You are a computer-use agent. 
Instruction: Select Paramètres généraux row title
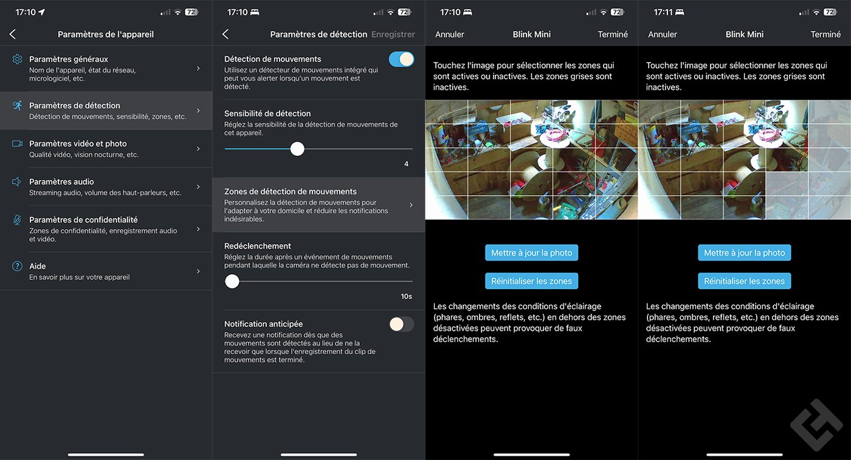(x=69, y=59)
